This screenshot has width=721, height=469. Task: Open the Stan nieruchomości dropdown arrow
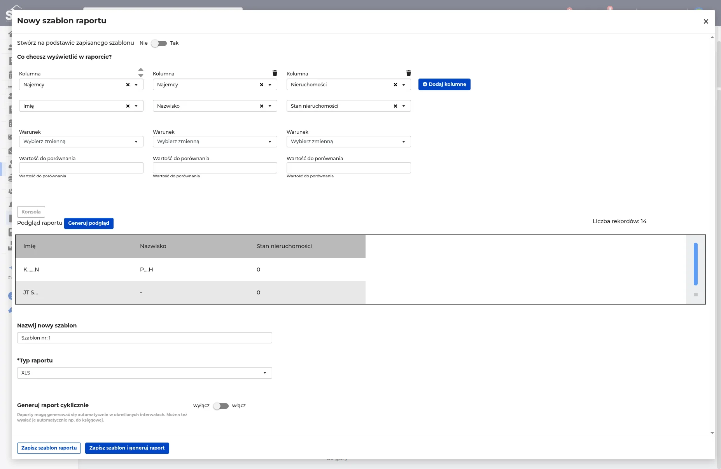[404, 106]
